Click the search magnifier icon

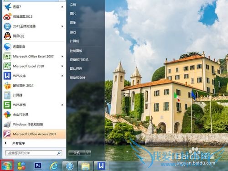(x=59, y=153)
